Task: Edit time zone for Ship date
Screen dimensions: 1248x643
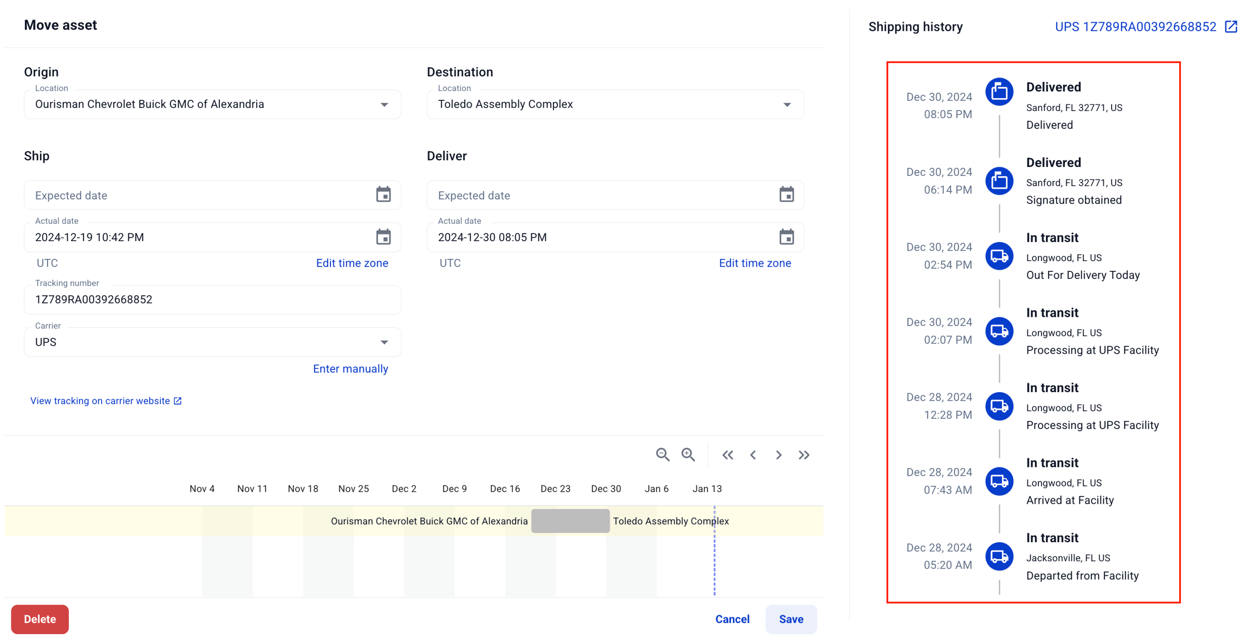Action: (352, 263)
